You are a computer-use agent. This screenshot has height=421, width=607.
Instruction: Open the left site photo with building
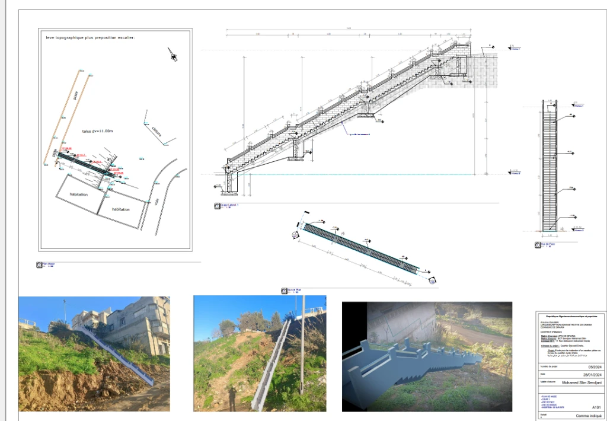94,353
